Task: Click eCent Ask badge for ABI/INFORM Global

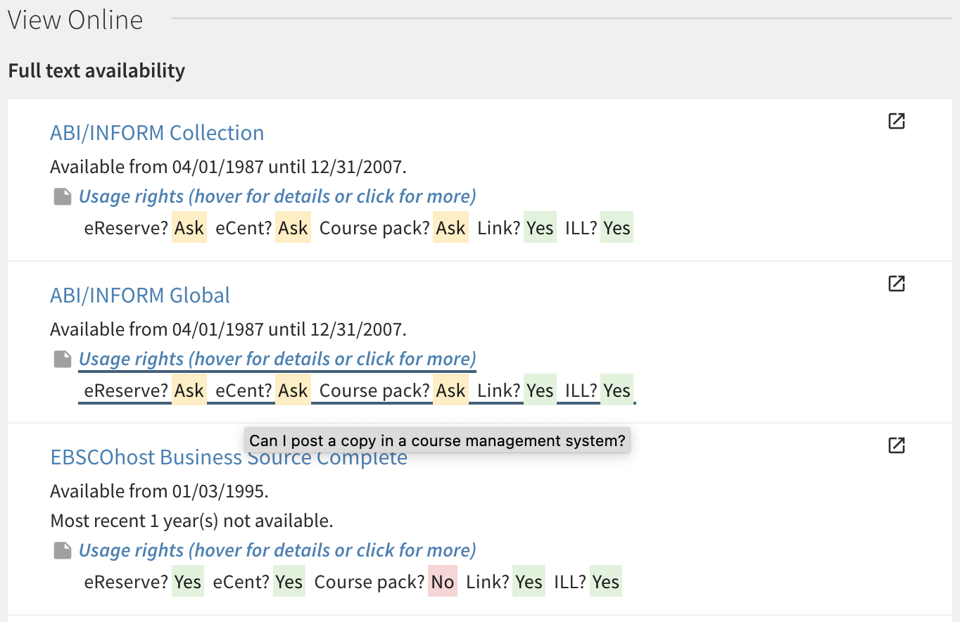Action: [293, 391]
